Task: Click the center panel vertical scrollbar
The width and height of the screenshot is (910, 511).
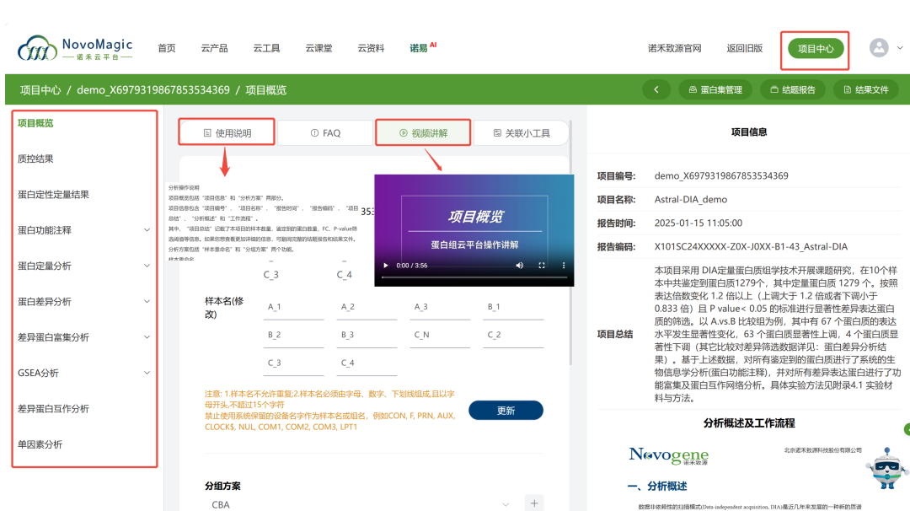Action: point(570,243)
